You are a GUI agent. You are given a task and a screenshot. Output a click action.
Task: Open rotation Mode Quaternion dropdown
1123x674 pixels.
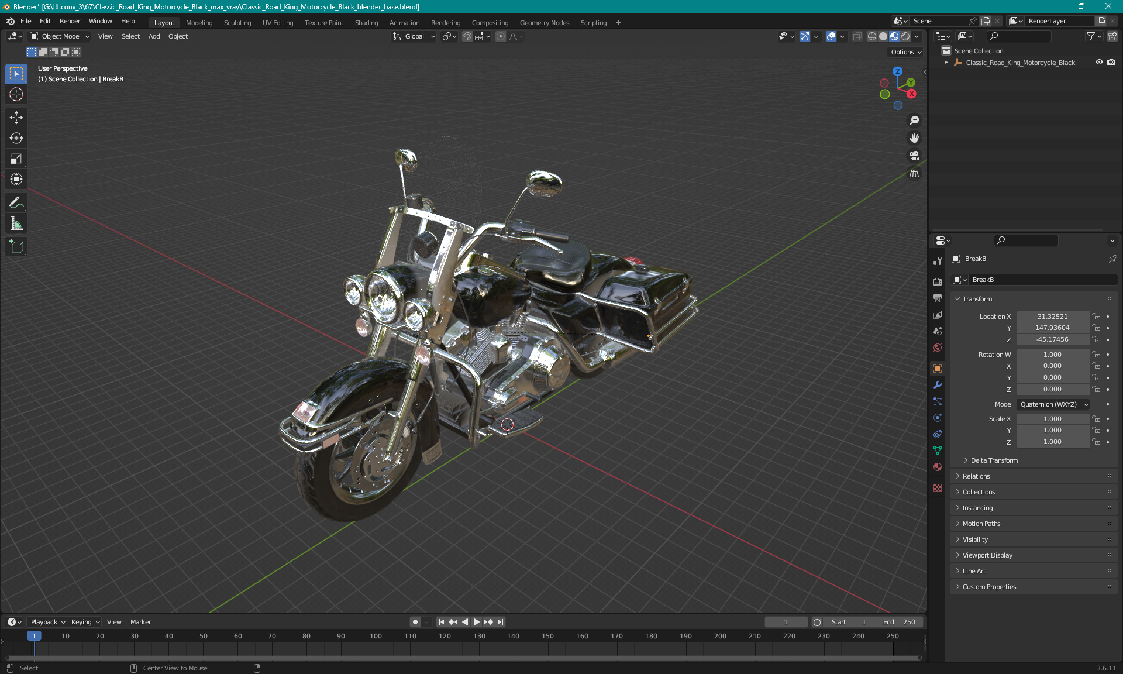pyautogui.click(x=1053, y=404)
